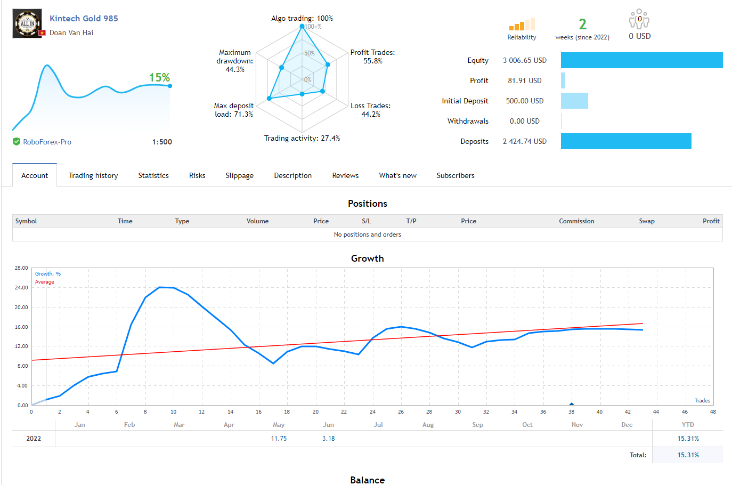Screen dimensions: 732x485
Task: Click the S/L column header
Action: tap(367, 221)
